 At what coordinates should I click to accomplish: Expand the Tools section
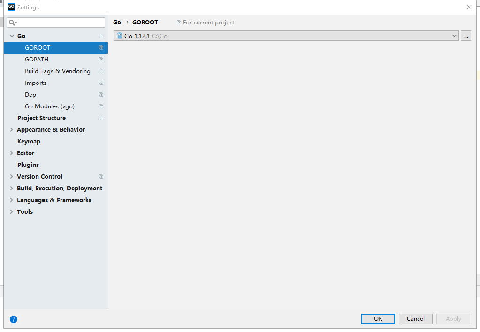pyautogui.click(x=11, y=212)
